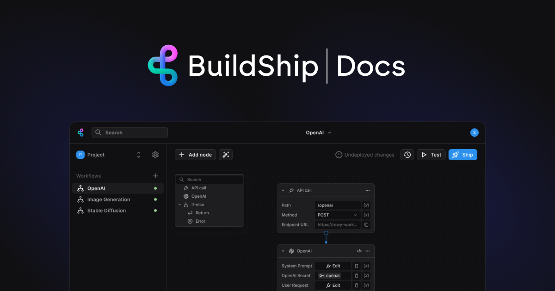Collapse the API call node card
555x291 pixels.
point(283,190)
